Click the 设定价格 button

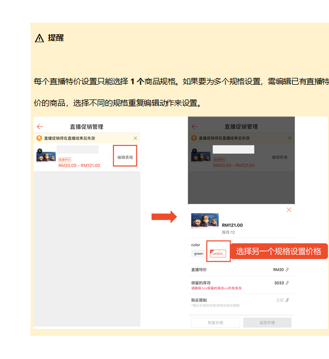pos(267,323)
